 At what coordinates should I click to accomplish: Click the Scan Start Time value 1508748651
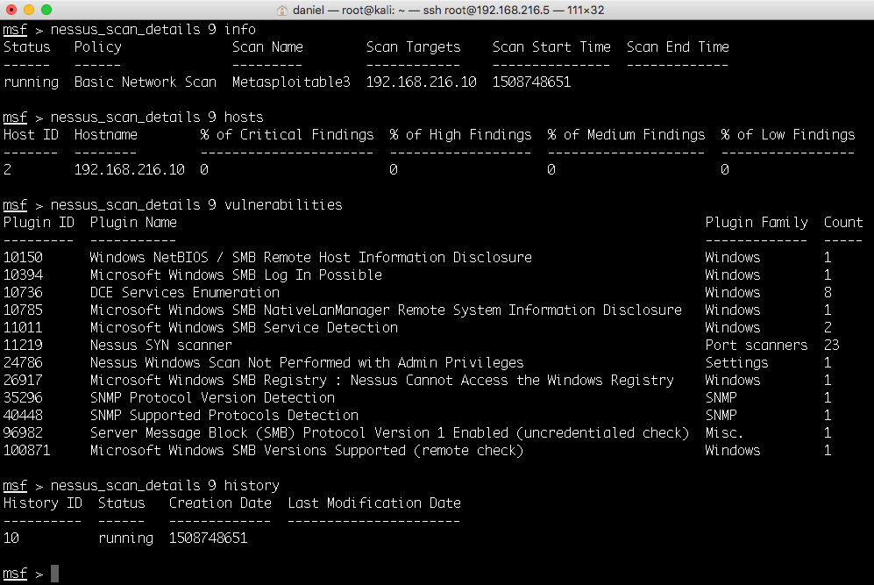coord(531,82)
